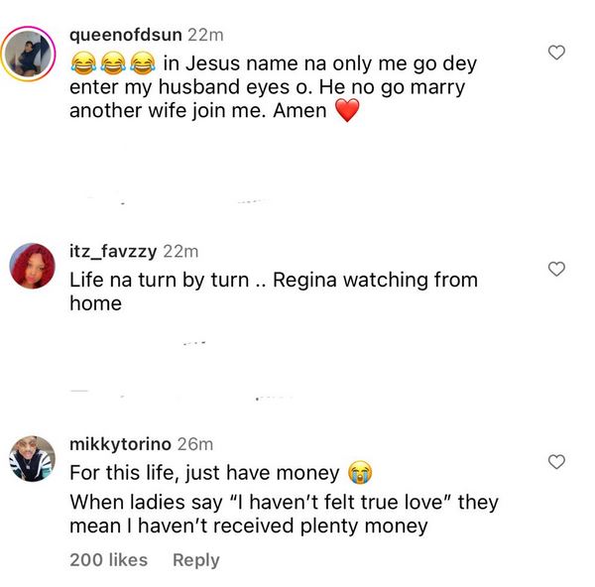Click the 22m timestamp next to queenofdsun

[204, 35]
